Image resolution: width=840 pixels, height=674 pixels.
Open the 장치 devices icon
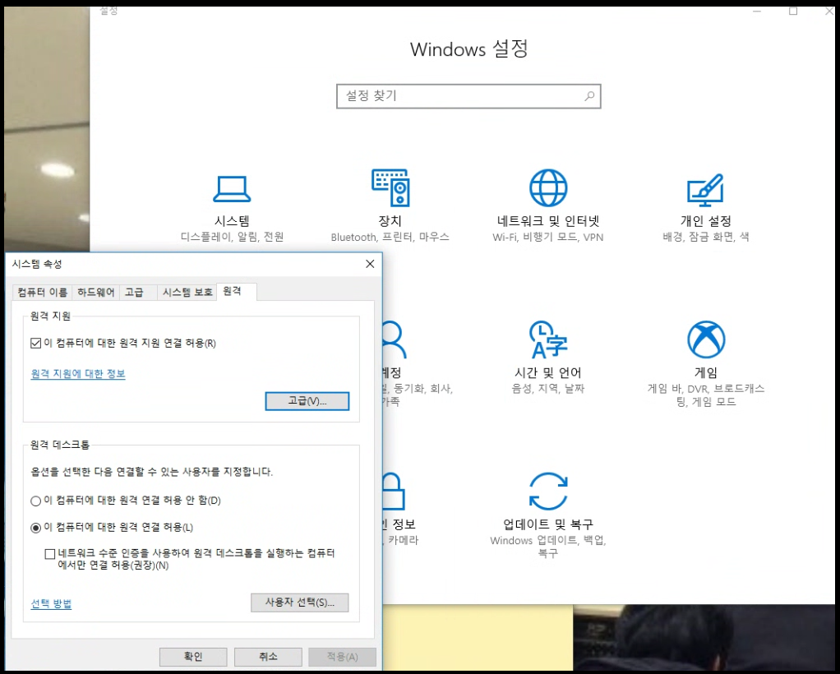[390, 188]
